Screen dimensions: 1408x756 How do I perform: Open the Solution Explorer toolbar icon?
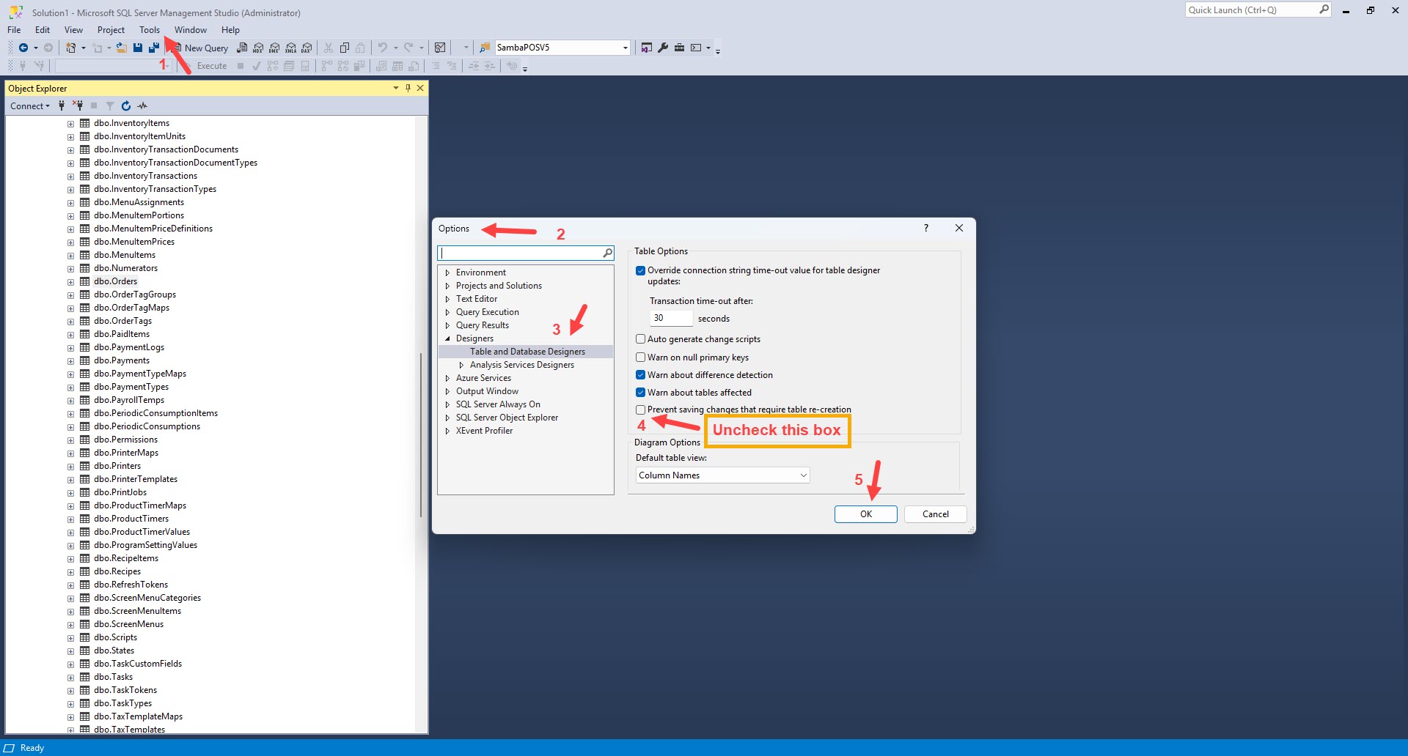(647, 48)
